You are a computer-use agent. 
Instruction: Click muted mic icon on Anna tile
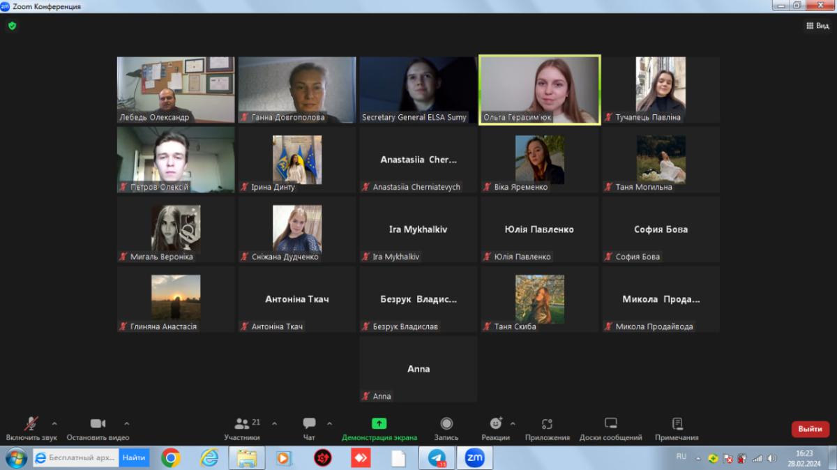366,396
